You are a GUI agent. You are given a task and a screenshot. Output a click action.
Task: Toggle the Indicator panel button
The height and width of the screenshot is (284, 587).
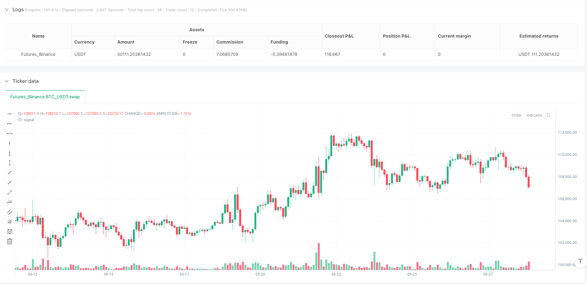pos(534,115)
